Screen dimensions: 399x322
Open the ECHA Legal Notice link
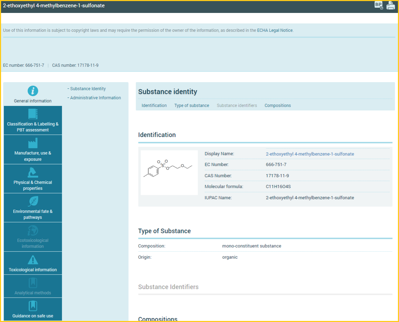click(x=275, y=30)
